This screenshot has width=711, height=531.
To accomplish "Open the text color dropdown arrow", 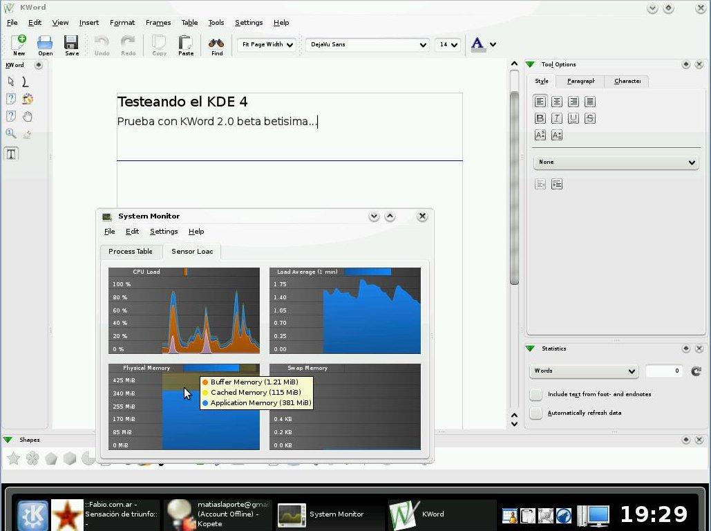I will (x=493, y=44).
